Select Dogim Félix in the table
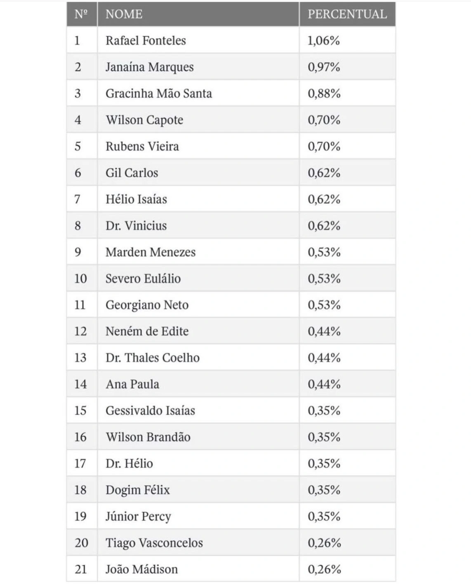The height and width of the screenshot is (584, 471). point(138,490)
